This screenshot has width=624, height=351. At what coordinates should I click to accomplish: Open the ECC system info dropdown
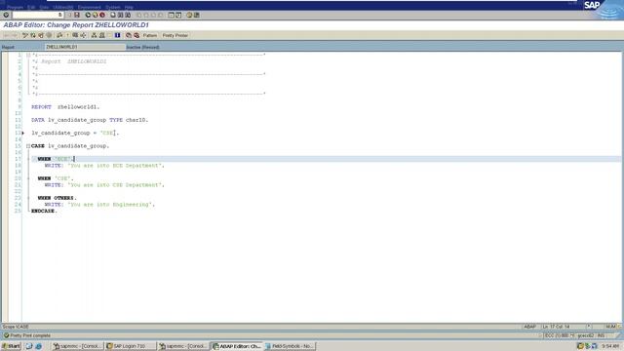[x=572, y=335]
